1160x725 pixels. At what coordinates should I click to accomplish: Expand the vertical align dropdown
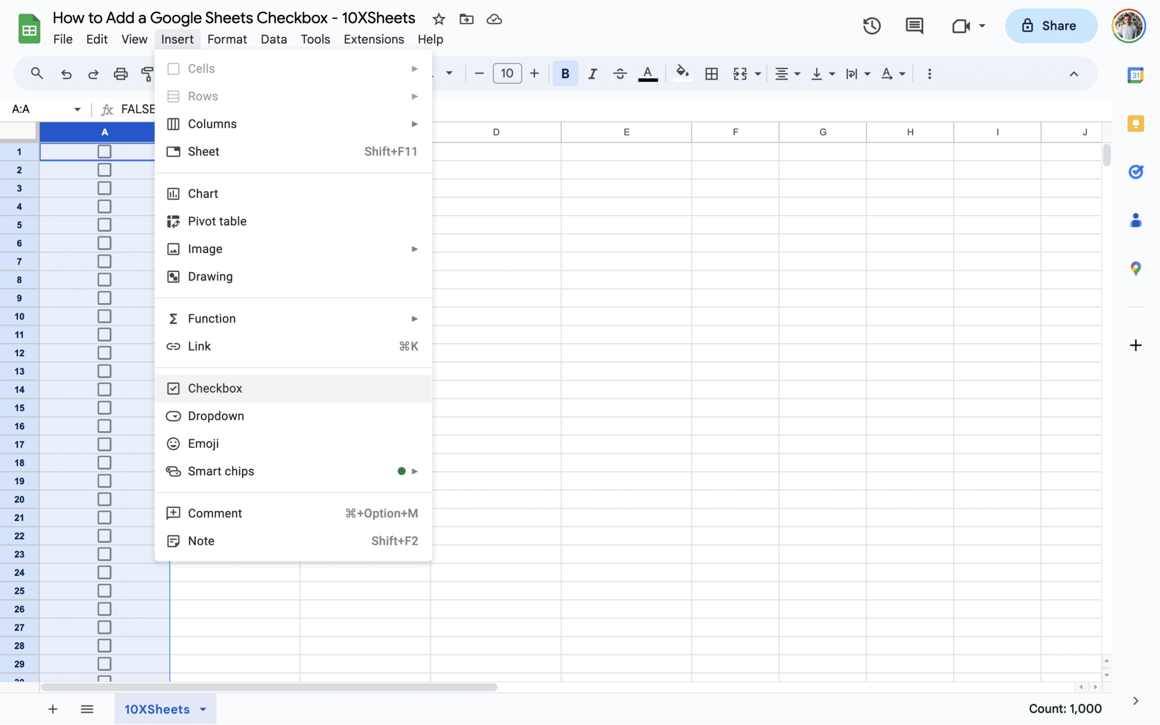[832, 74]
